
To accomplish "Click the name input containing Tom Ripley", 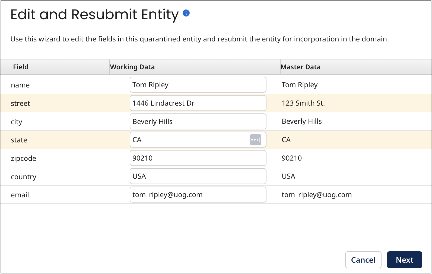I will point(198,85).
